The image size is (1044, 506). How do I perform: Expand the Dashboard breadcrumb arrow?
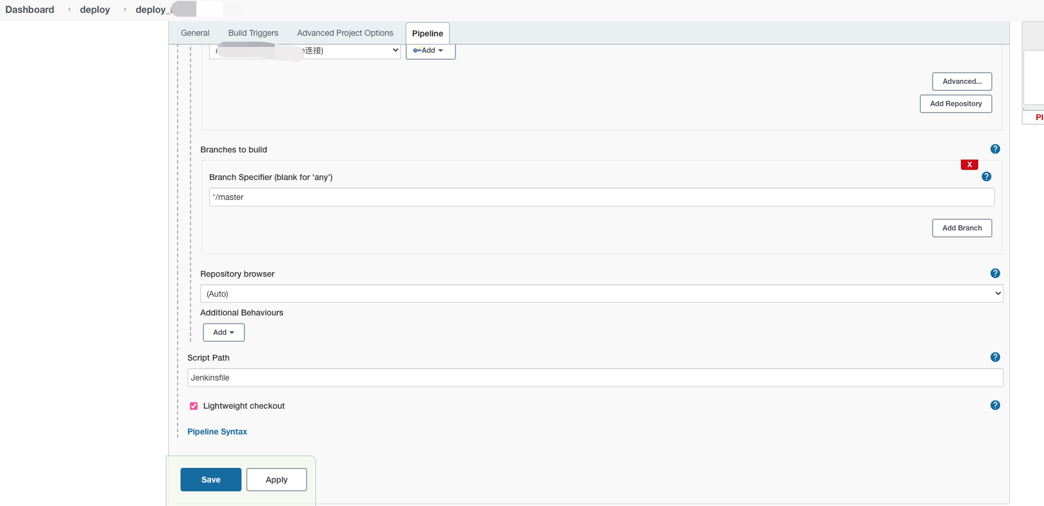click(x=69, y=9)
